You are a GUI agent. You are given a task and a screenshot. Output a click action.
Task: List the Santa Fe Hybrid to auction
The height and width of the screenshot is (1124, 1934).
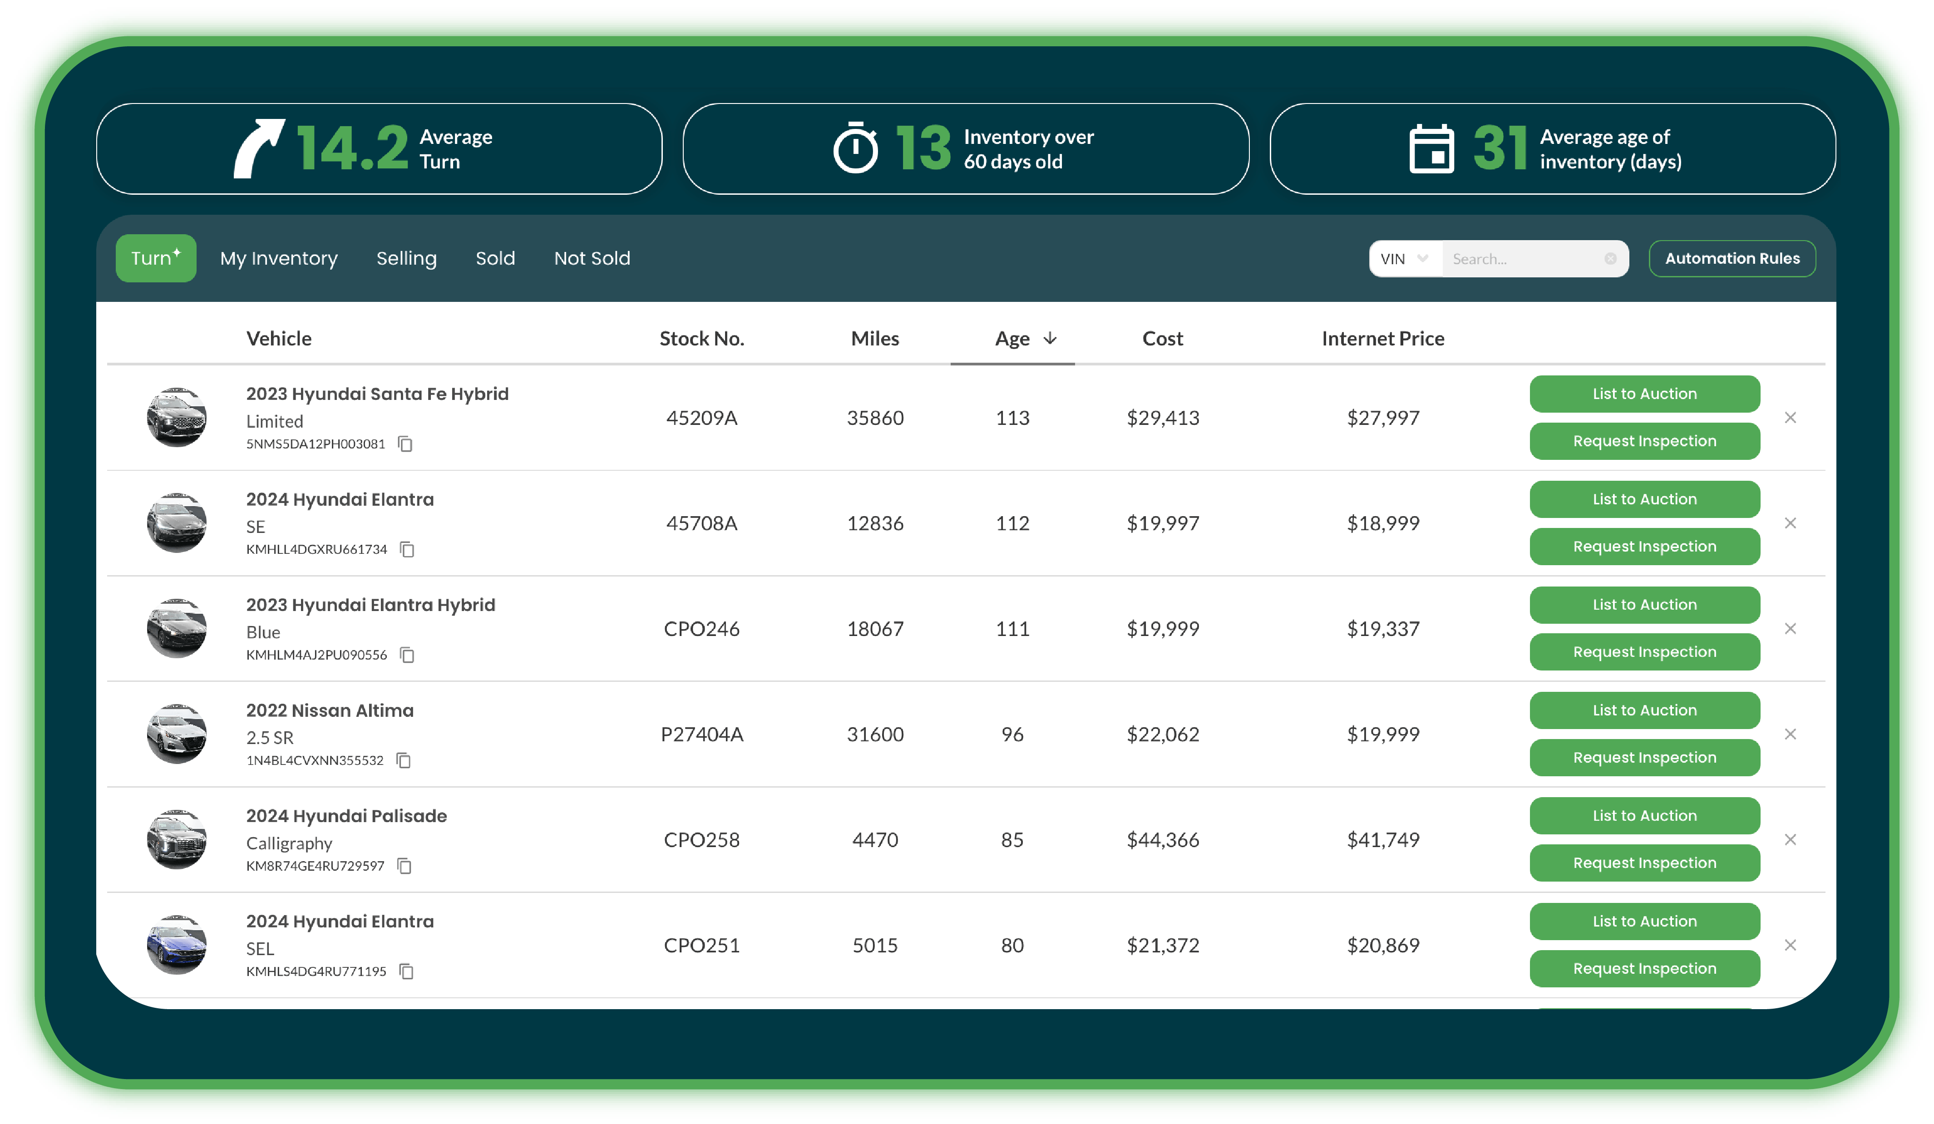coord(1644,394)
